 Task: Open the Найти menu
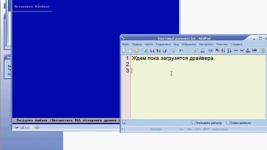[149, 44]
